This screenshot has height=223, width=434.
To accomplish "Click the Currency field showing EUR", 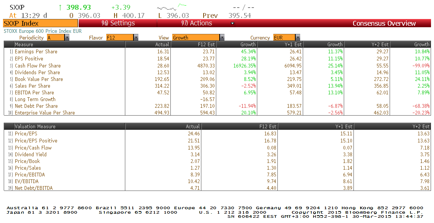I will pos(284,38).
